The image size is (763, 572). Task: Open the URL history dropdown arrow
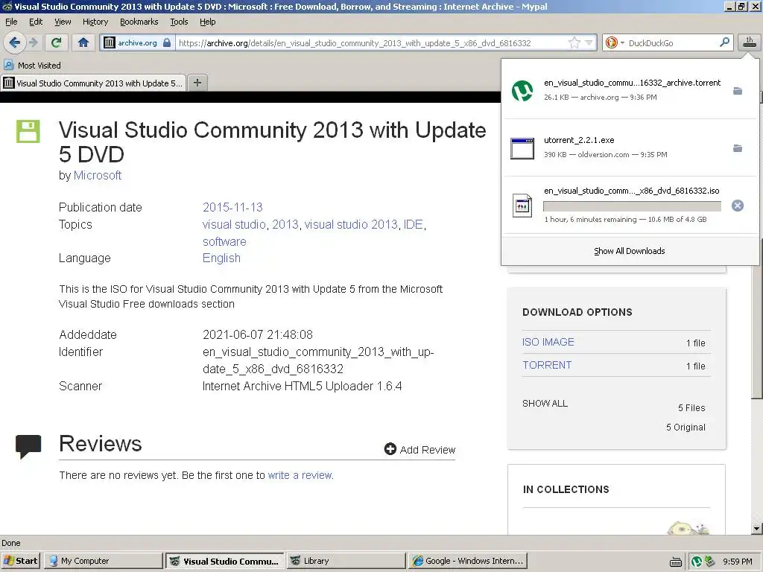pyautogui.click(x=589, y=42)
